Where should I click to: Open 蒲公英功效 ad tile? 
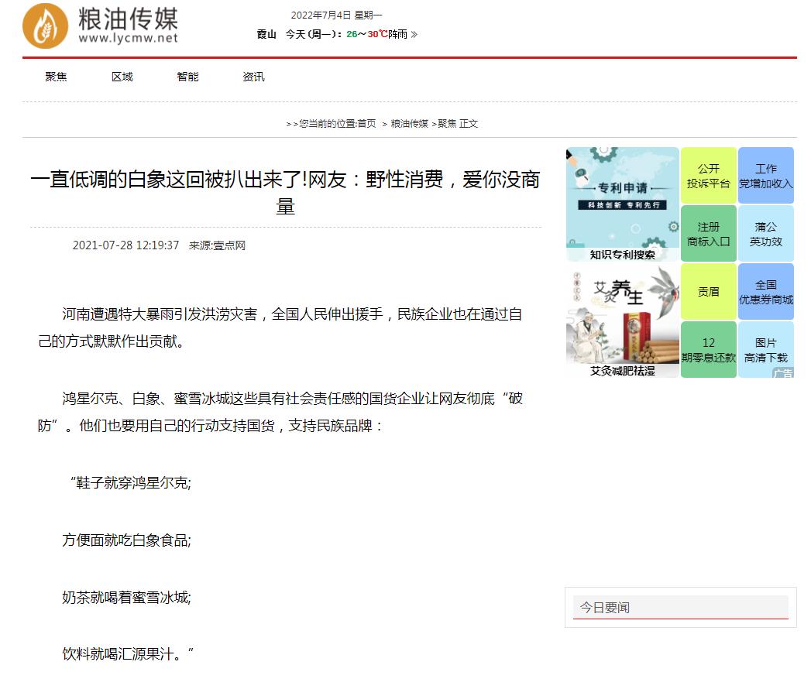tap(766, 234)
